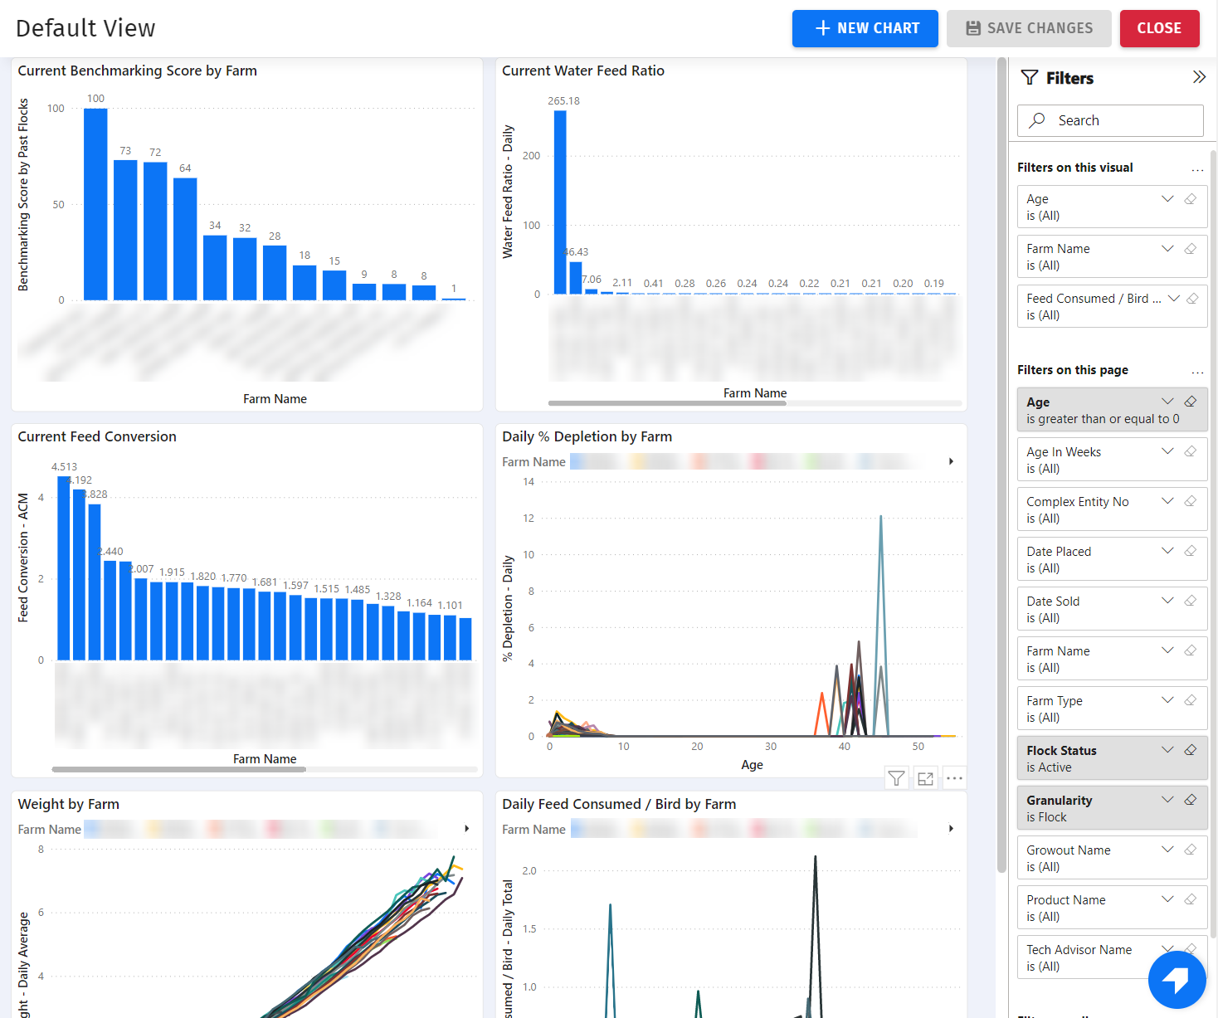The image size is (1218, 1018).
Task: Select the Tech Advisor Name filter card
Action: tap(1112, 957)
